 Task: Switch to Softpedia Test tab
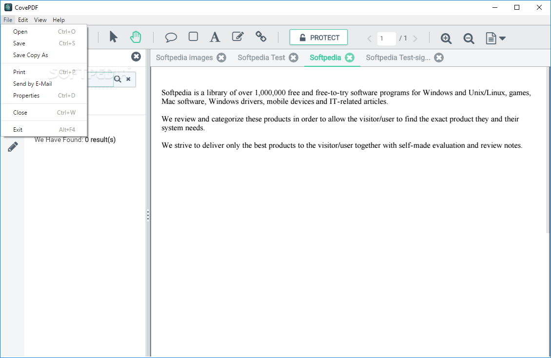pyautogui.click(x=261, y=58)
